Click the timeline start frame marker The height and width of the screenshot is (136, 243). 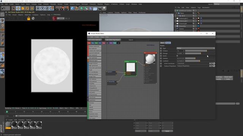7,112
